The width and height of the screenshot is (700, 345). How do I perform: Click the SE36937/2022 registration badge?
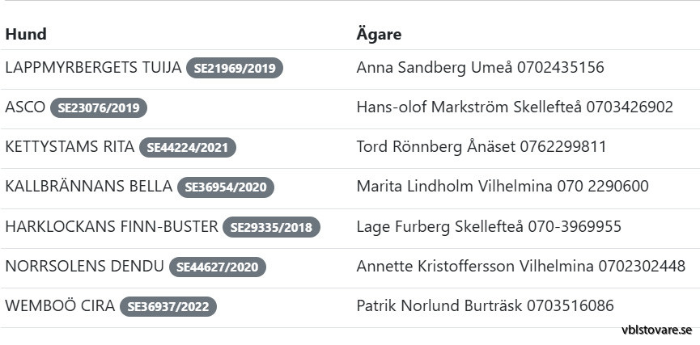coord(168,306)
